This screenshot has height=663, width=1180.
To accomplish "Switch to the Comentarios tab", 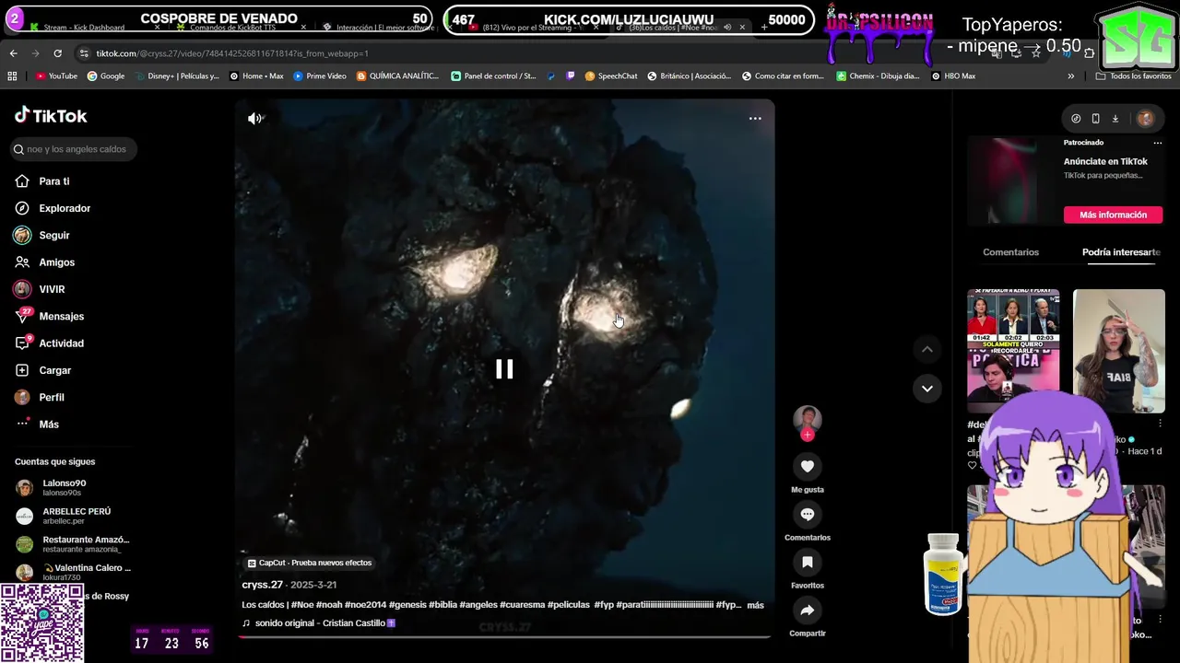I will 1010,252.
